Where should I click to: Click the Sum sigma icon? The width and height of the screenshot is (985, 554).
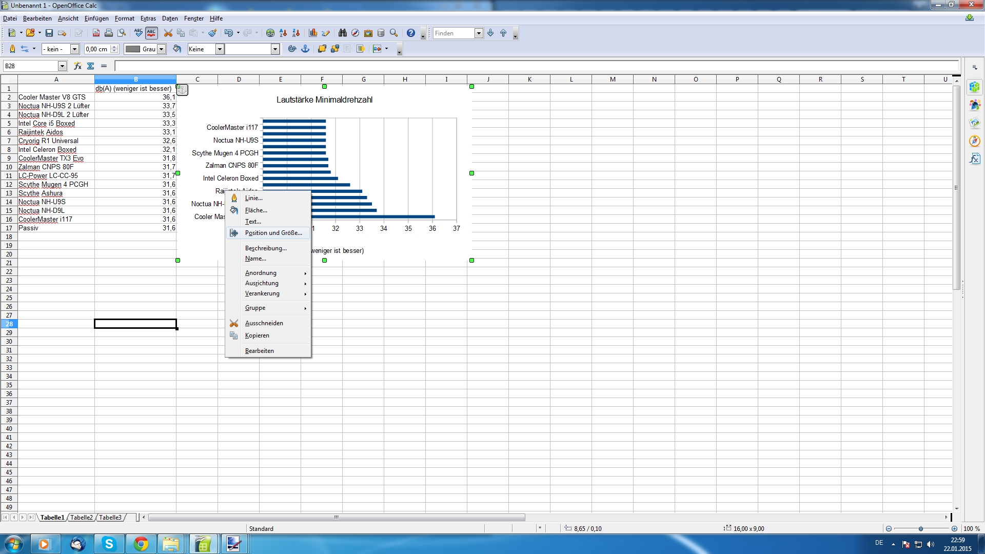click(91, 66)
